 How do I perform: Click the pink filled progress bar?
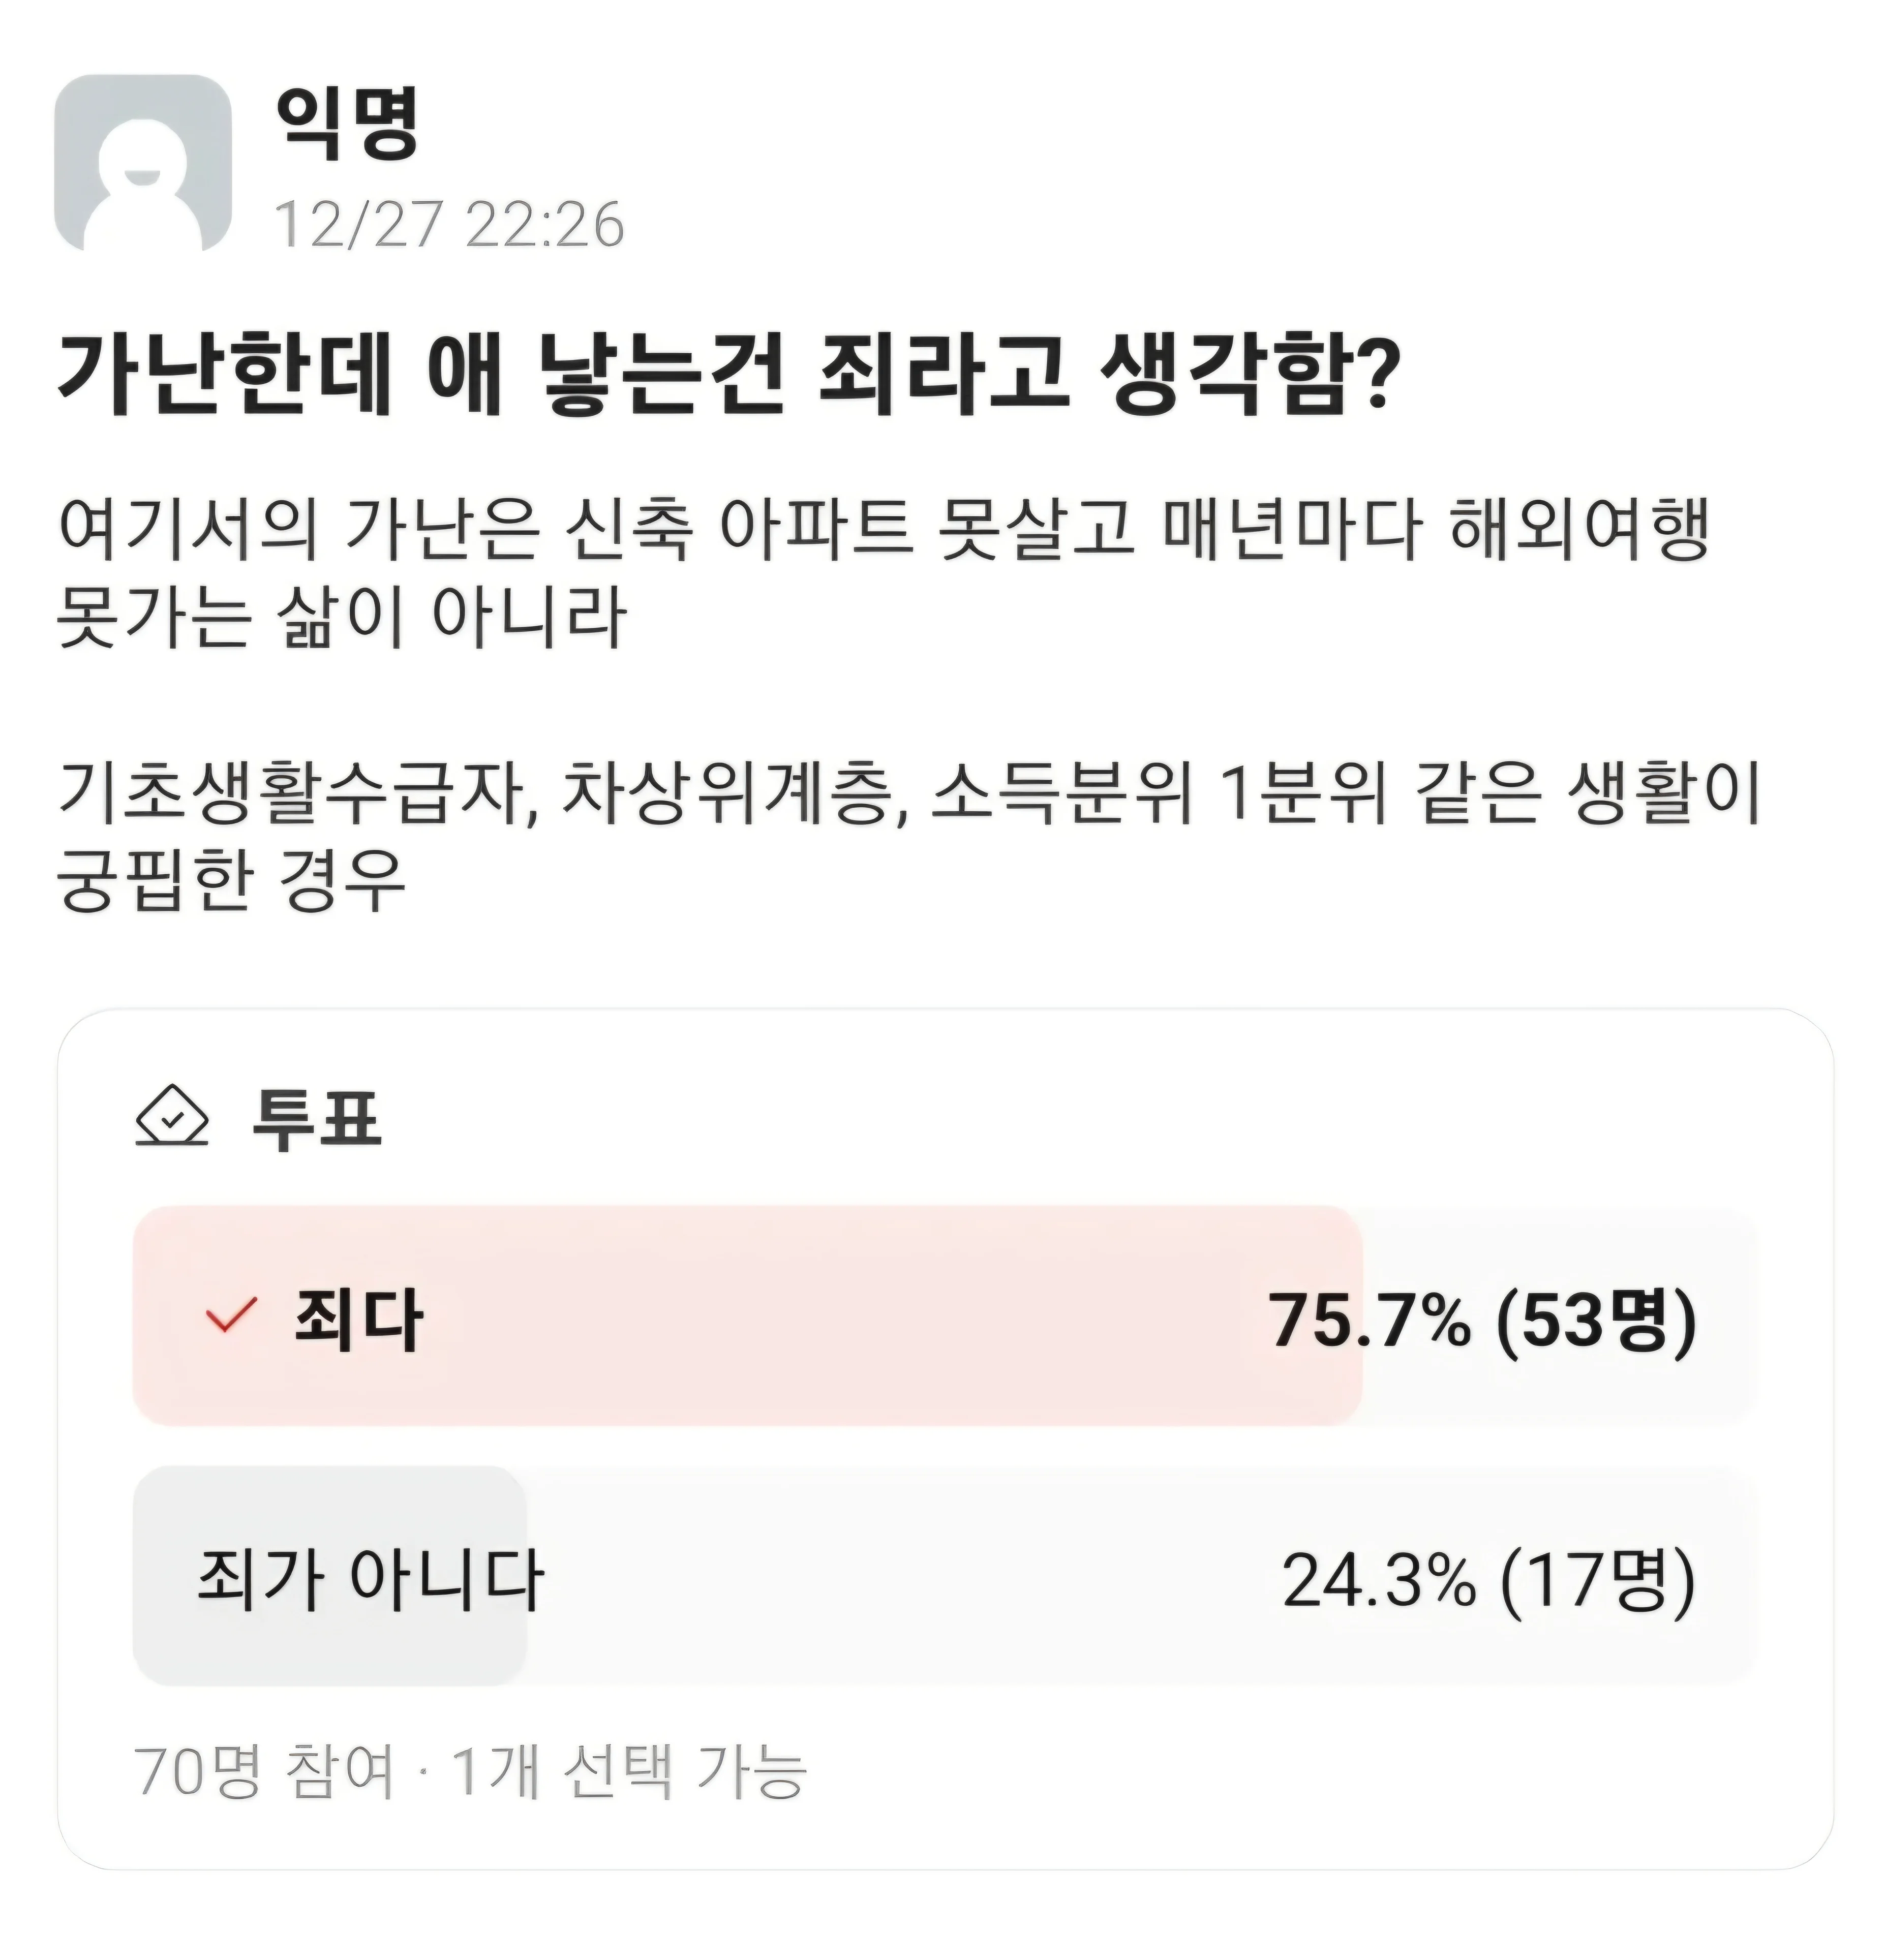[747, 1316]
